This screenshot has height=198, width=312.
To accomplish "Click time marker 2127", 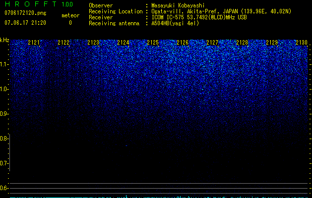I will coord(212,43).
